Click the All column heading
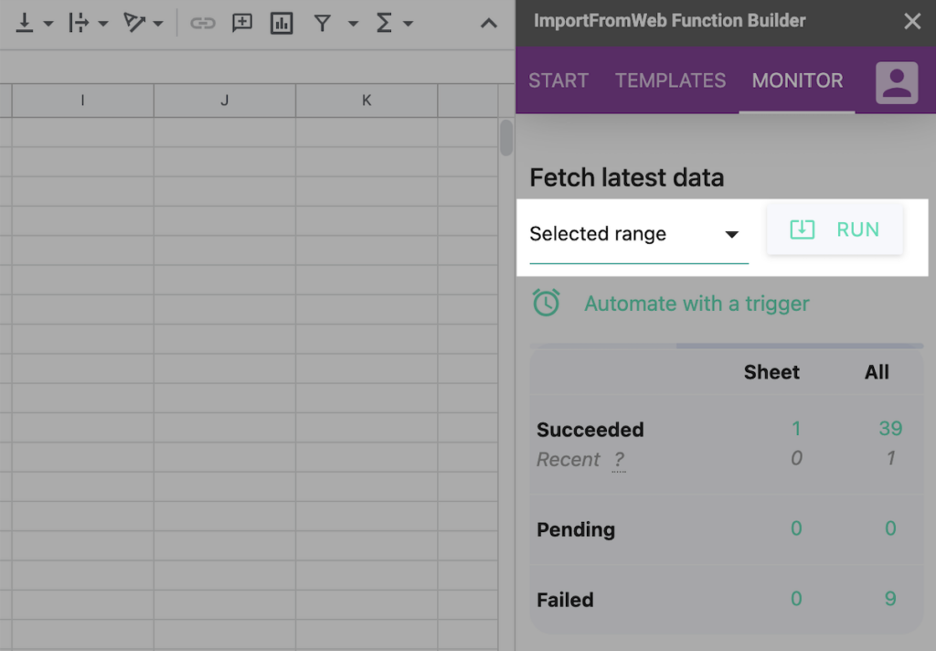Image resolution: width=936 pixels, height=651 pixels. (x=877, y=372)
